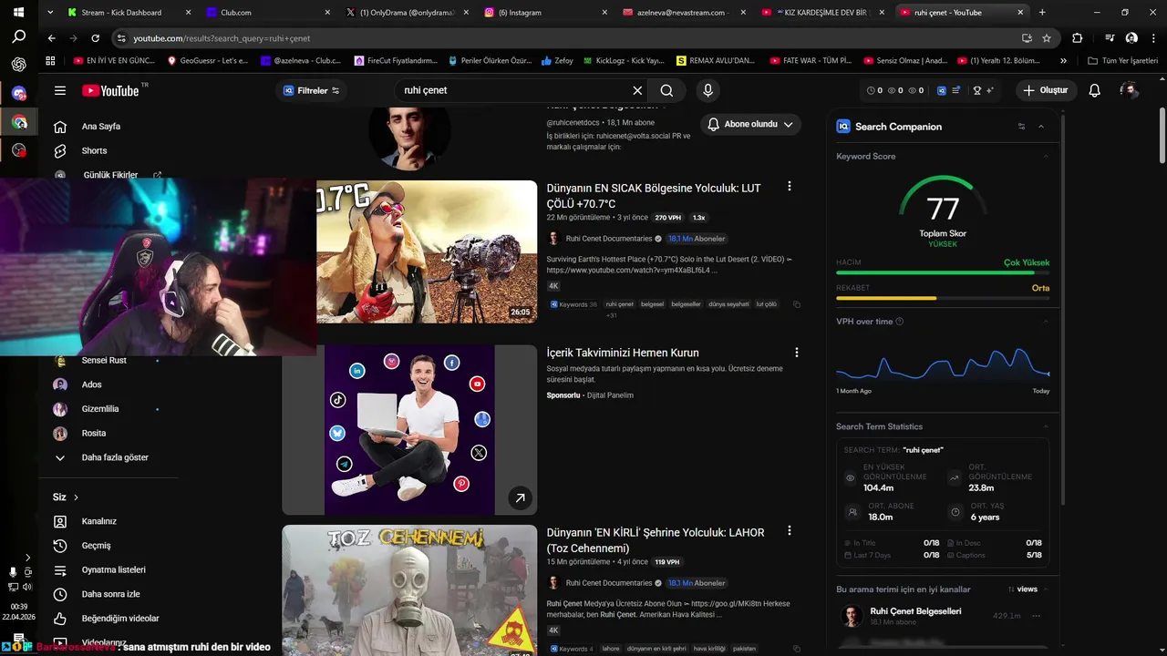
Task: Bookmark this page with the star icon
Action: [1047, 38]
